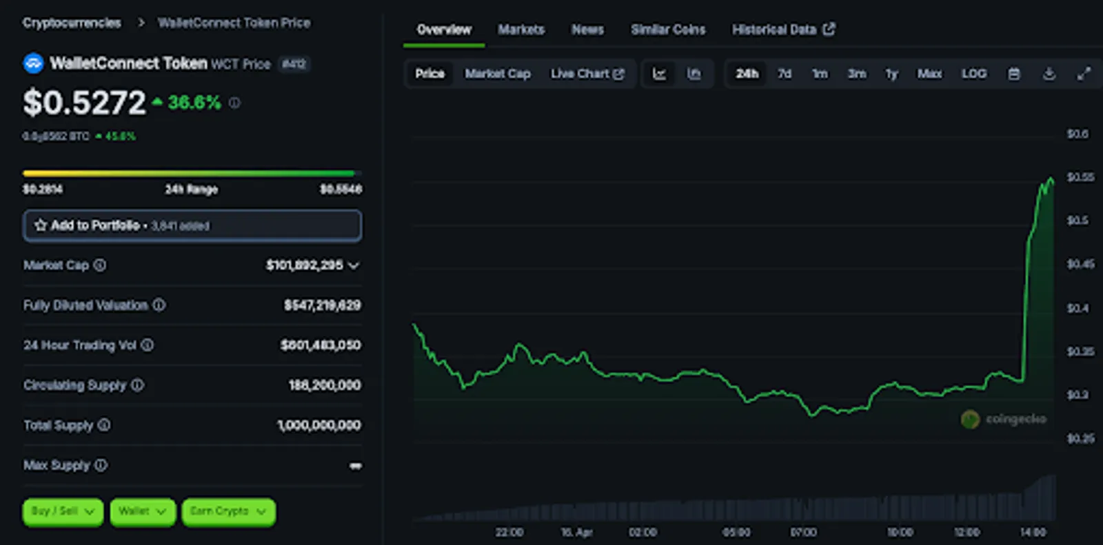This screenshot has width=1103, height=545.
Task: Click the 24h Range progress bar
Action: coord(192,174)
